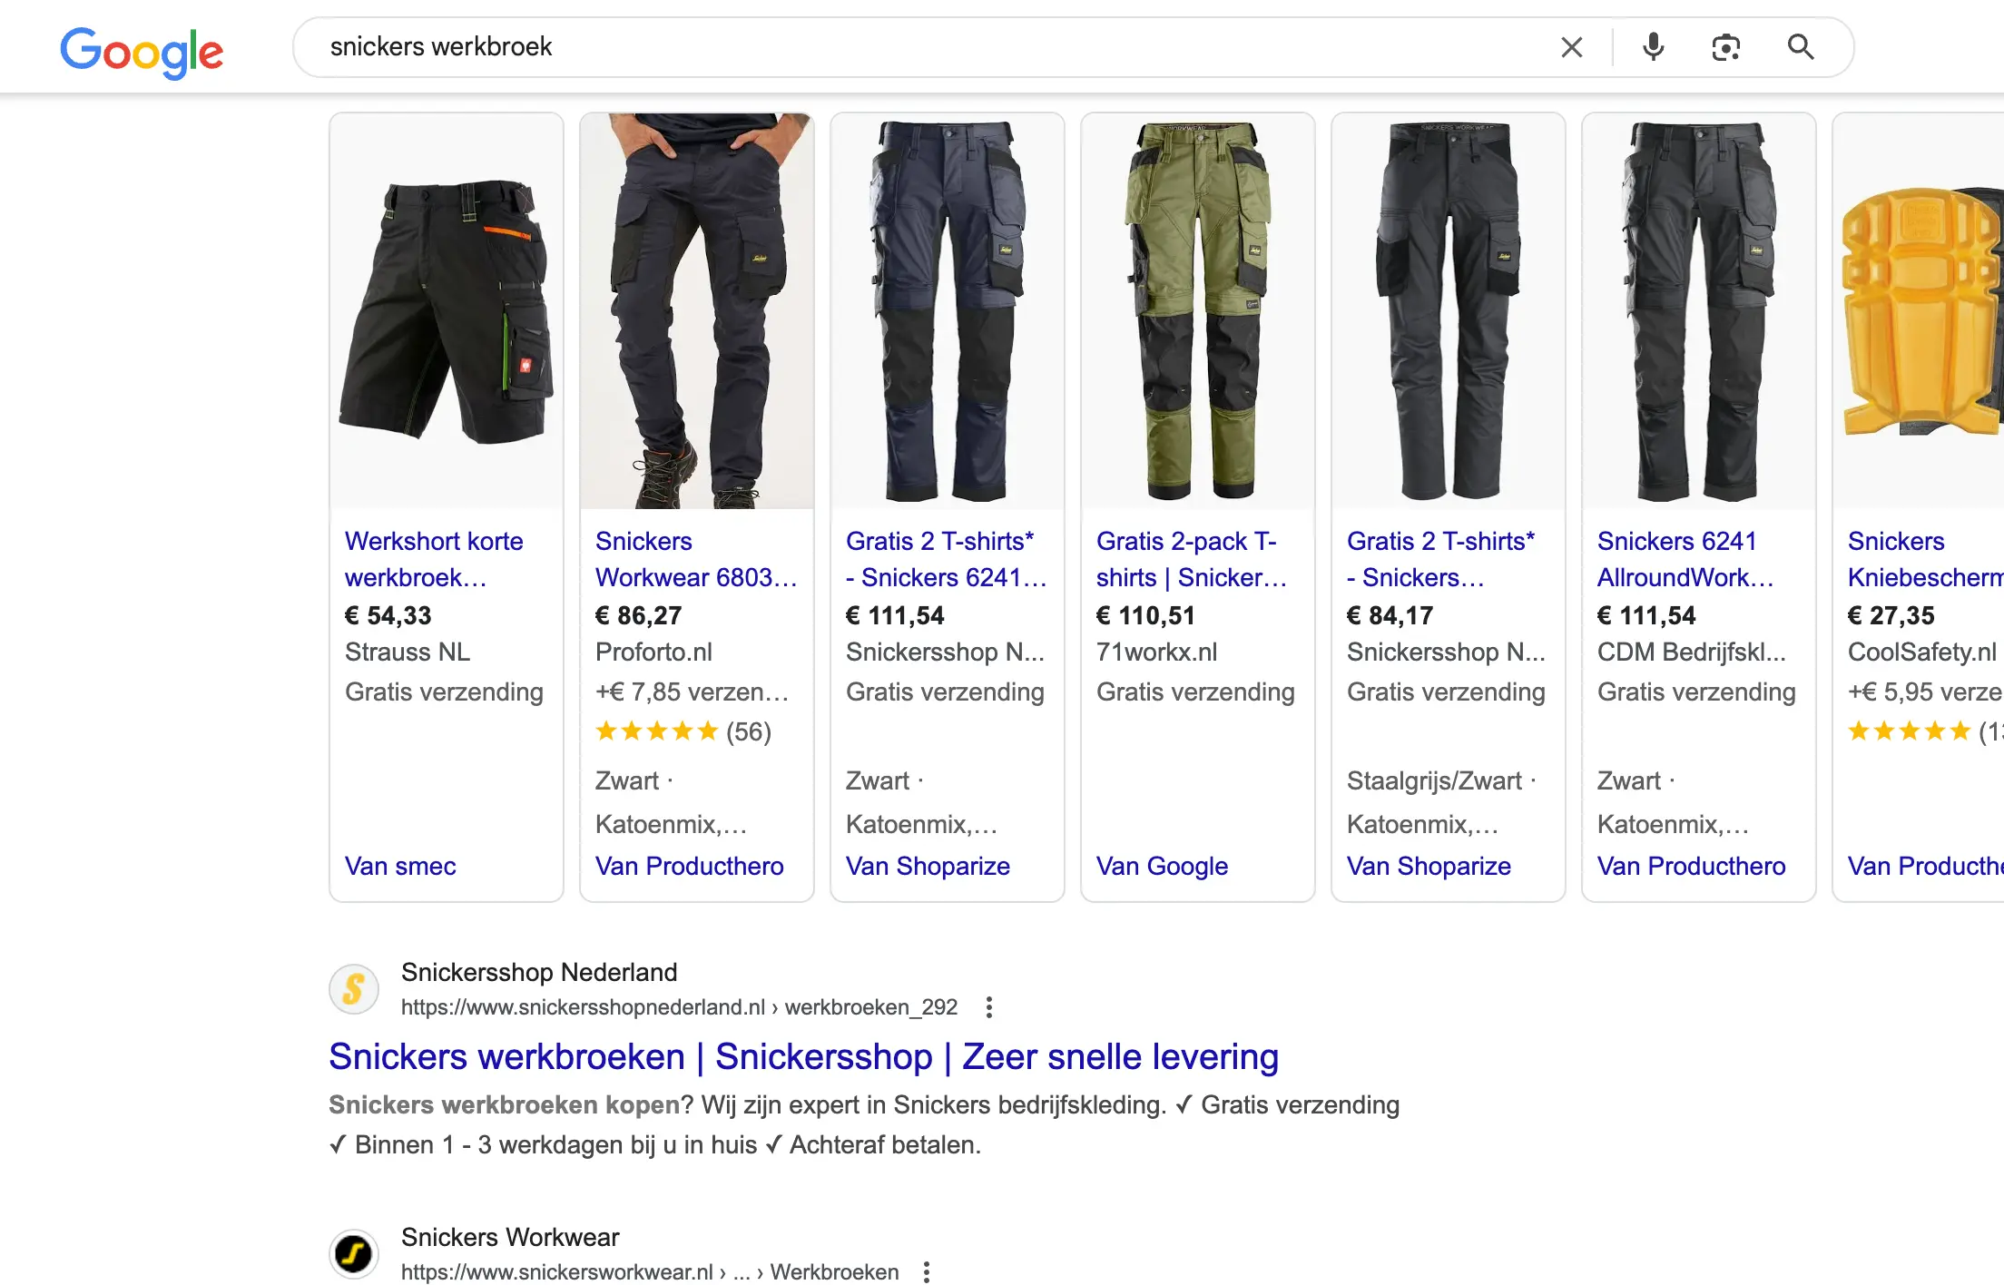This screenshot has width=2004, height=1285.
Task: Open the yellow kneepad product image
Action: tap(1919, 311)
